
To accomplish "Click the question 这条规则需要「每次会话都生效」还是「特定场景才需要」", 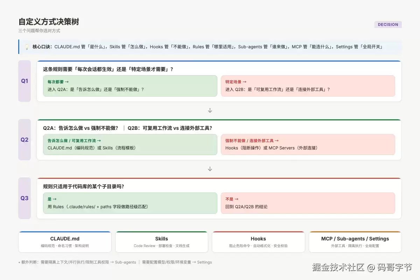I will [x=108, y=69].
